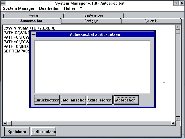Click the horizontal scrollbar right arrow
Image resolution: width=185 pixels, height=139 pixels.
coord(173,123)
